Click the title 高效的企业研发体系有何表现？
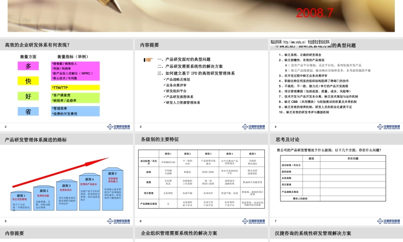 click(37, 45)
